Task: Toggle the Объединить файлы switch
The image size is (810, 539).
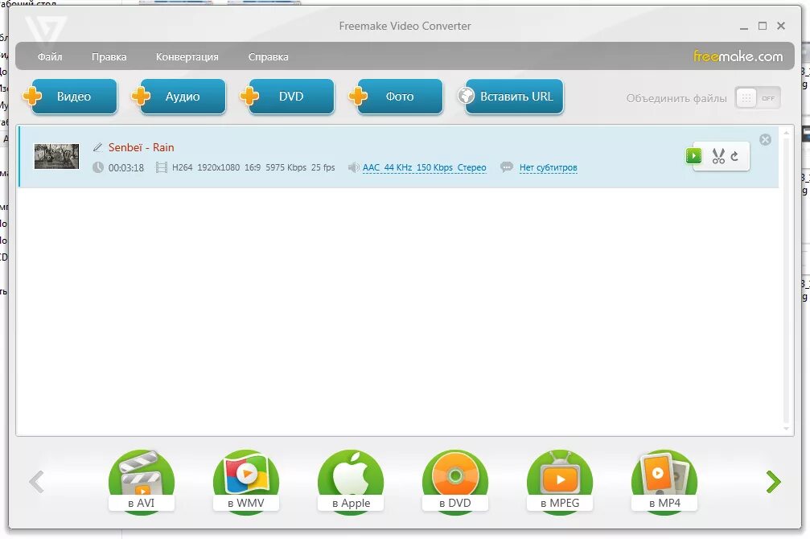Action: (x=757, y=97)
